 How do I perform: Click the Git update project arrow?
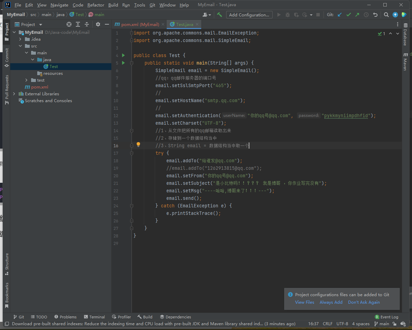tap(340, 15)
